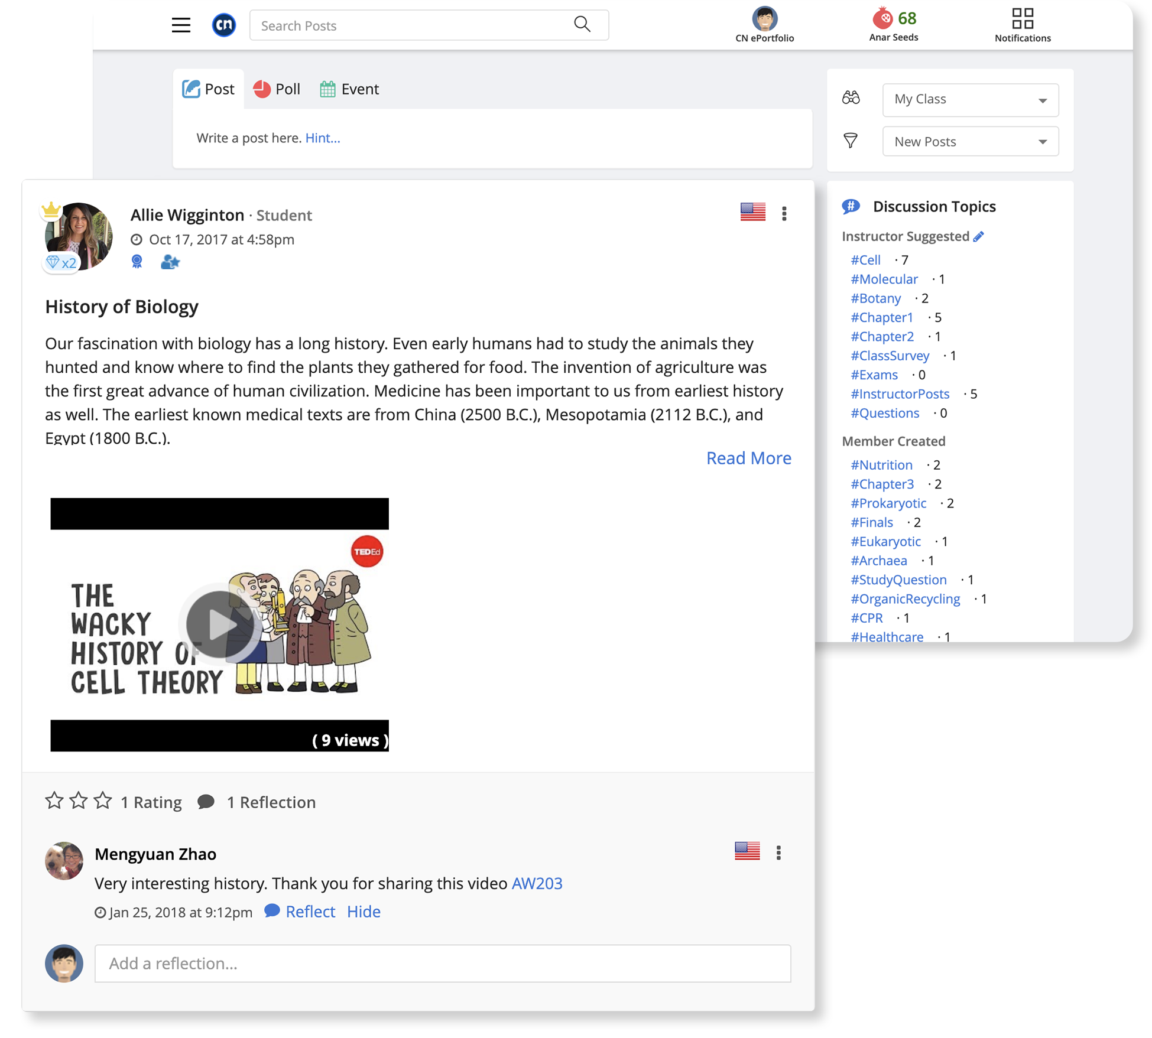Open the #Molecular topic

point(884,279)
